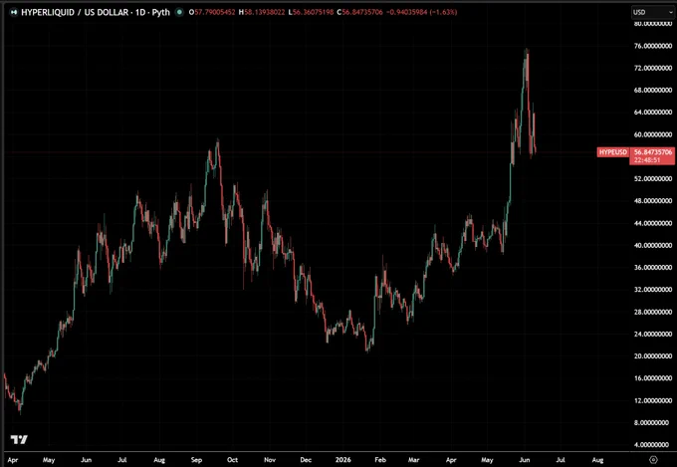Click the Feb label on time axis

pyautogui.click(x=380, y=460)
